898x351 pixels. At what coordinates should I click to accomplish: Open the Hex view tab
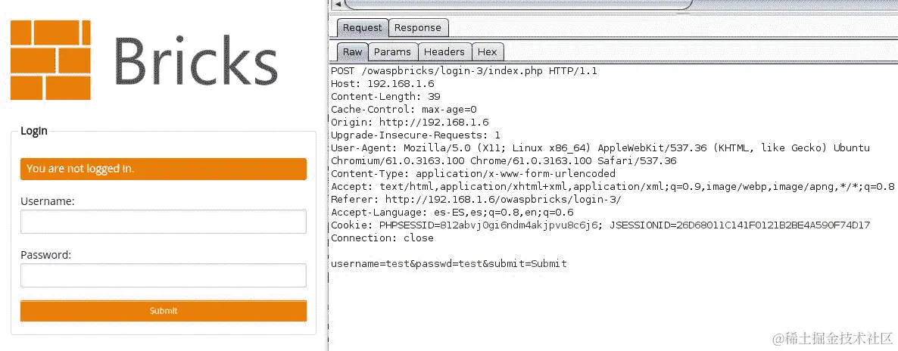[488, 51]
